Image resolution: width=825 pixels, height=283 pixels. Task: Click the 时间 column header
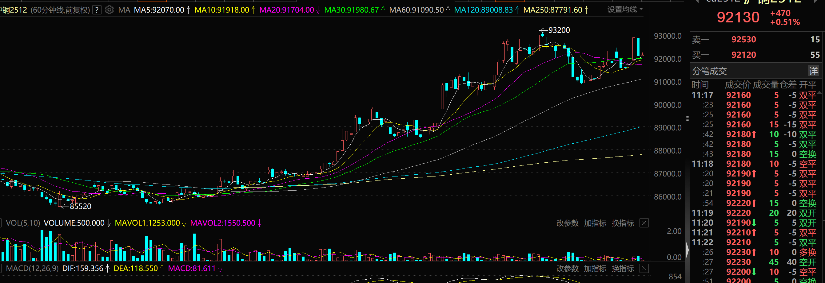[x=700, y=85]
